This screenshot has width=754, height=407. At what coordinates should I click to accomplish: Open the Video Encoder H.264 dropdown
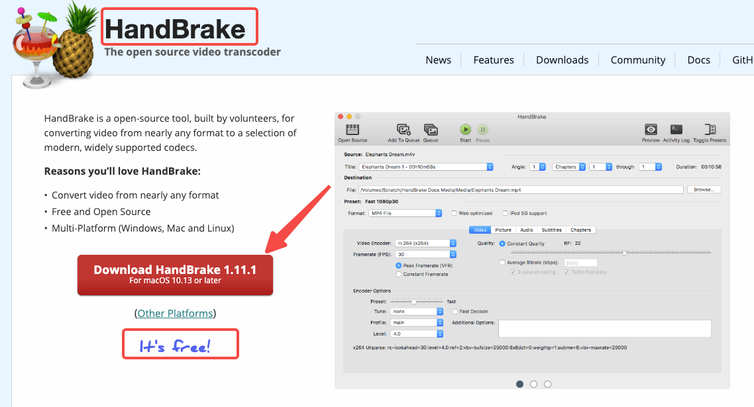click(x=425, y=243)
